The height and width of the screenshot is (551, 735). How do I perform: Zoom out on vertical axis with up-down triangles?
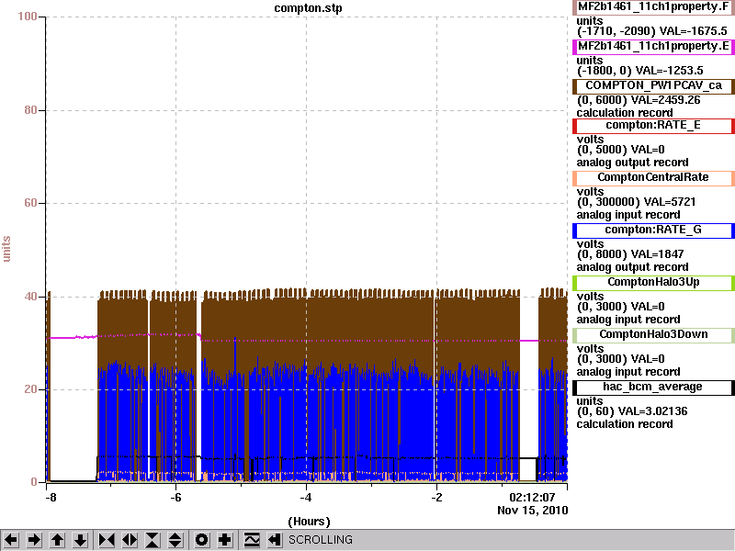(x=175, y=540)
